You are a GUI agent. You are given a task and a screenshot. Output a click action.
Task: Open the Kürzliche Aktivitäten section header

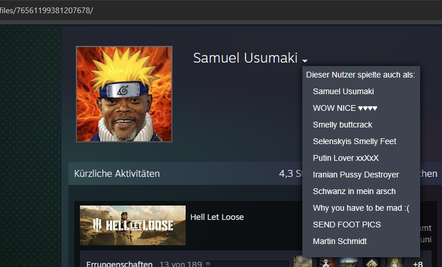117,173
